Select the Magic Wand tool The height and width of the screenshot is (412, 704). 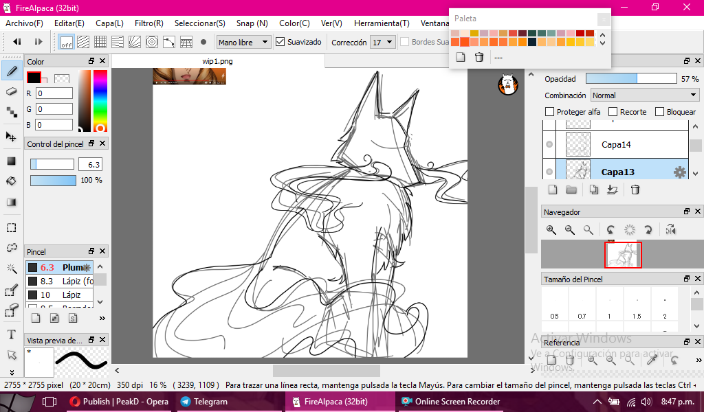click(12, 268)
